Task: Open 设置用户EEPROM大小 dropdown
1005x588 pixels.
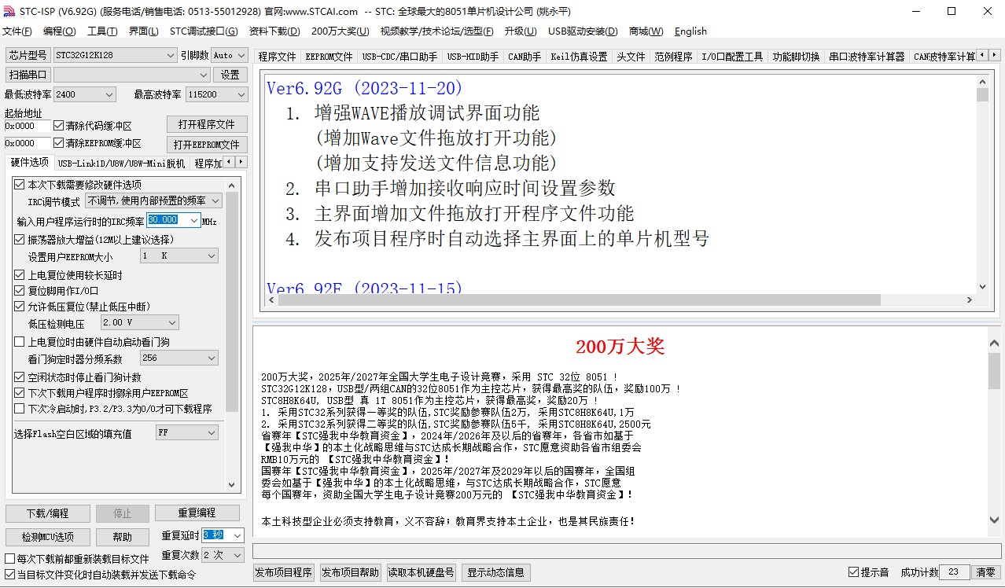Action: [x=179, y=256]
